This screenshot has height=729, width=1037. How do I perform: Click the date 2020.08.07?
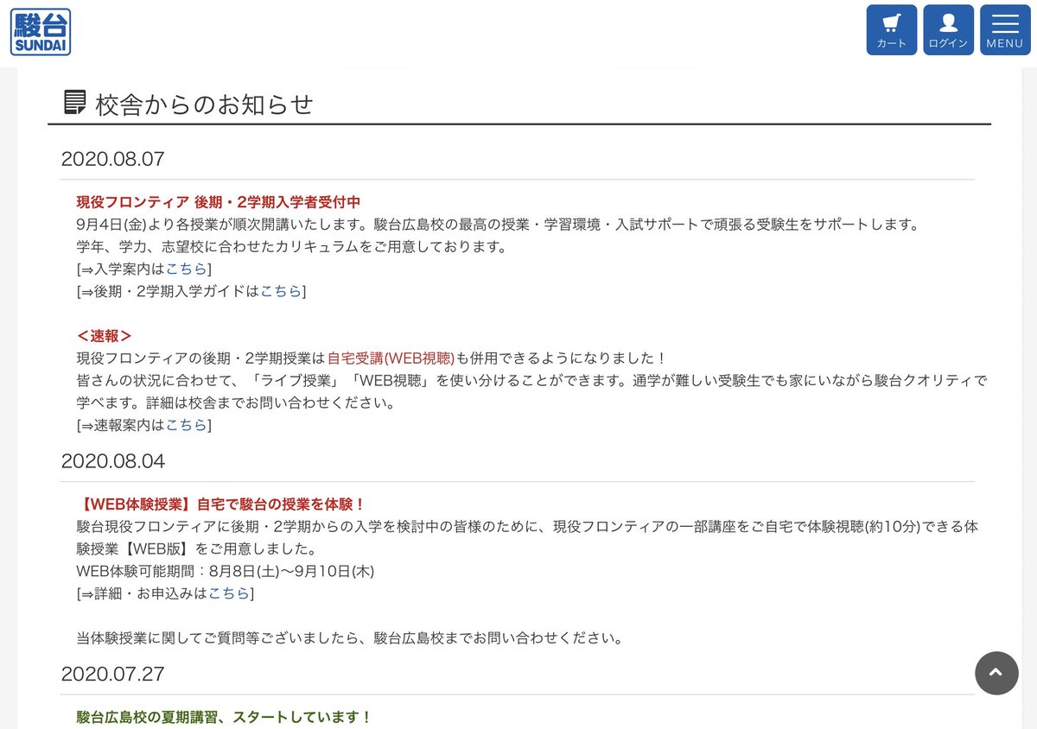pyautogui.click(x=113, y=159)
